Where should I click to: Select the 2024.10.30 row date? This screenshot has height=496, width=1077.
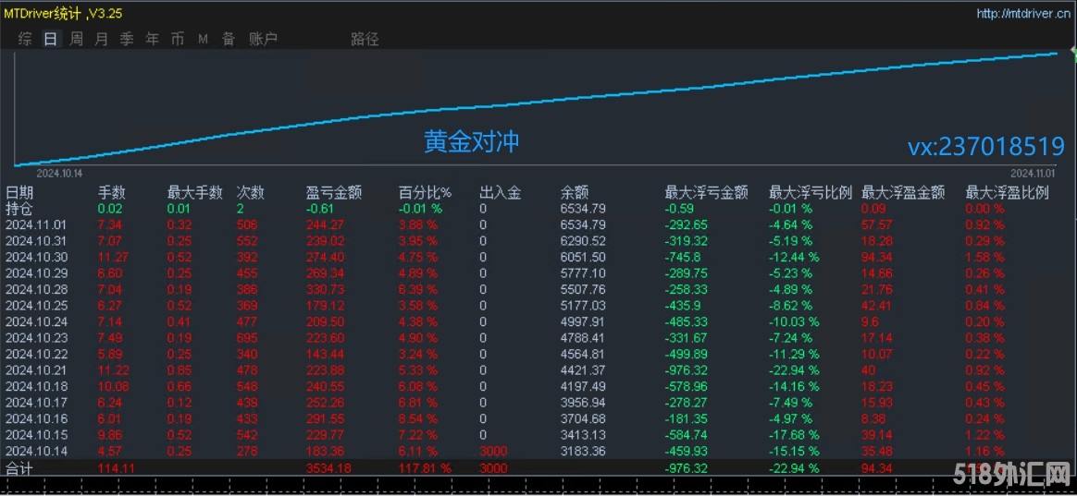tap(36, 257)
